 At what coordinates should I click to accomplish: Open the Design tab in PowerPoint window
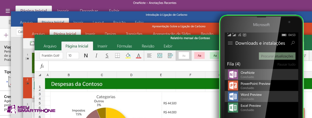click(x=110, y=34)
